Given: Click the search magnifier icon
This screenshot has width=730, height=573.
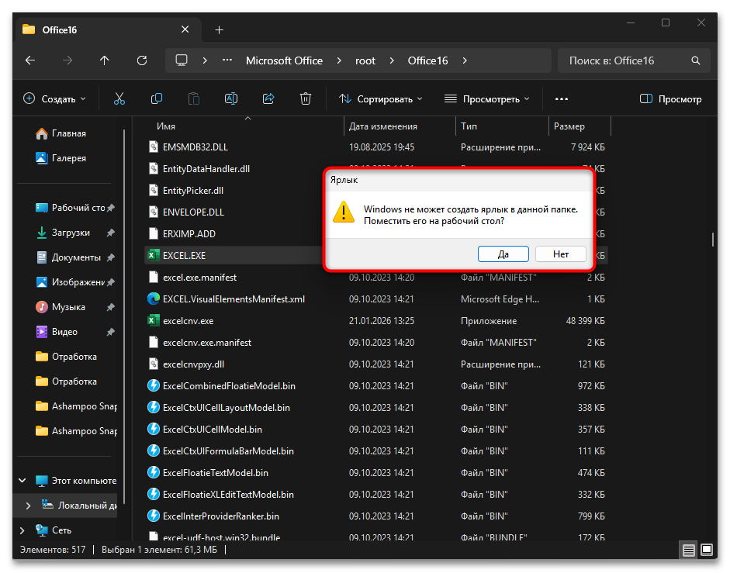Looking at the screenshot, I should click(x=696, y=60).
